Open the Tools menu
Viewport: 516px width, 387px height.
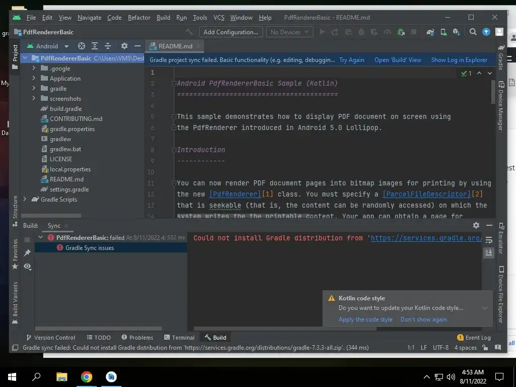tap(200, 18)
